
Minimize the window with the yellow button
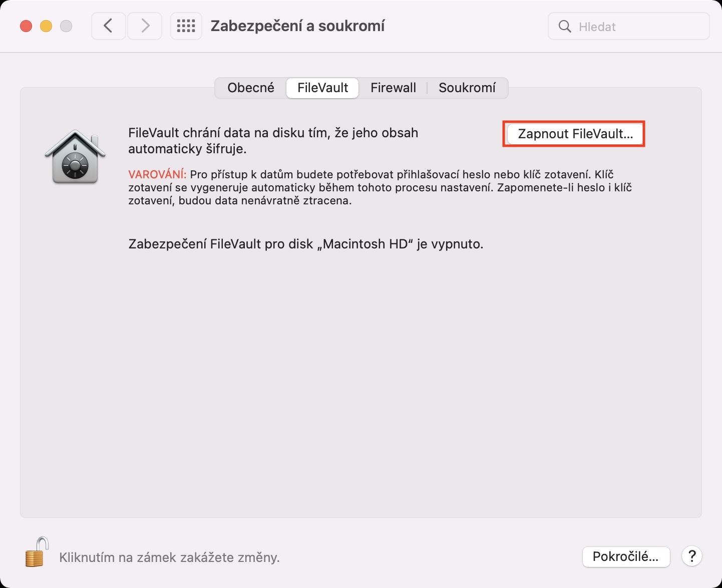(x=46, y=26)
